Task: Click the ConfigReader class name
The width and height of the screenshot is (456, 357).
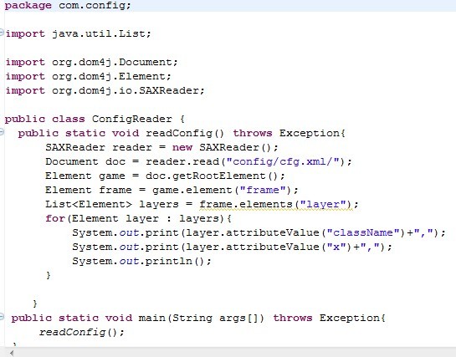Action: (132, 119)
